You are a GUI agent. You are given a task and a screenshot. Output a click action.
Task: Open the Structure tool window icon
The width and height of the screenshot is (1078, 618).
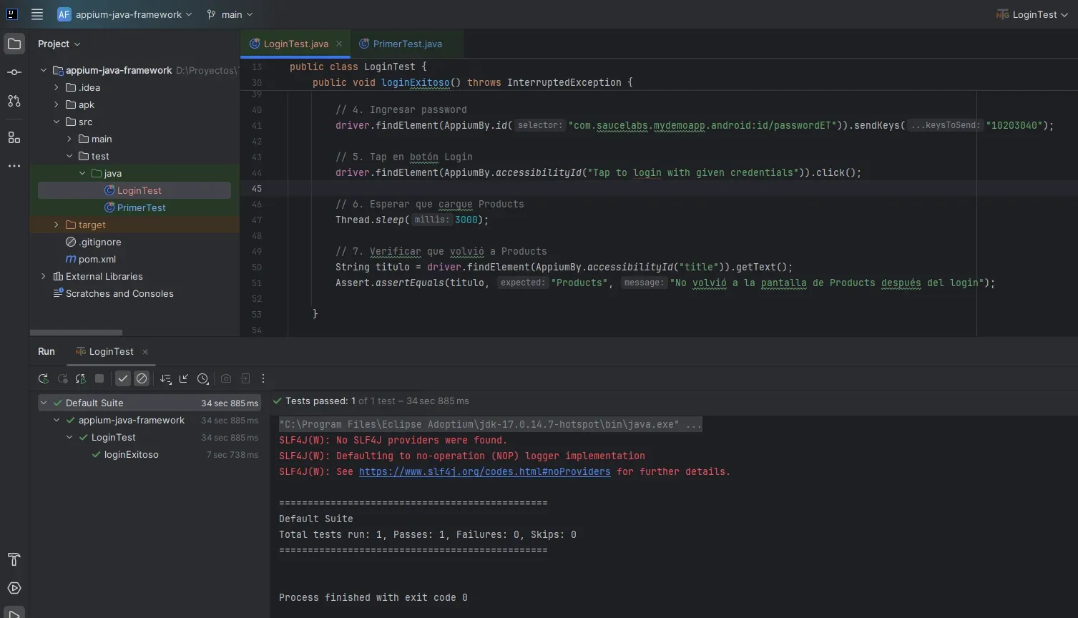(14, 137)
